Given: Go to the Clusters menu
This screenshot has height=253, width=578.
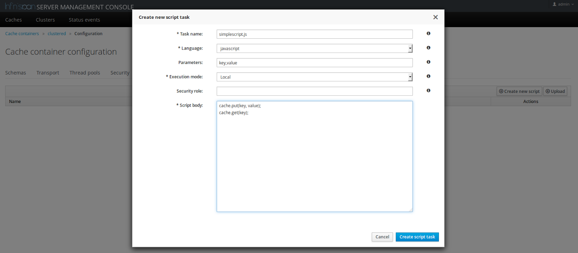Looking at the screenshot, I should click(45, 20).
